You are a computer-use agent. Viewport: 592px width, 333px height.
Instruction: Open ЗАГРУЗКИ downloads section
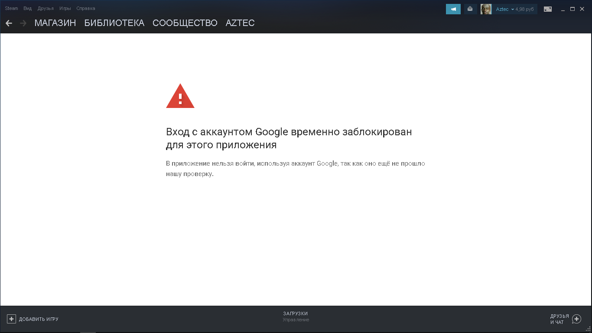pos(296,313)
